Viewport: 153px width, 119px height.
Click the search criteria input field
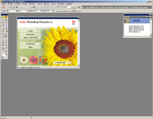64,7
